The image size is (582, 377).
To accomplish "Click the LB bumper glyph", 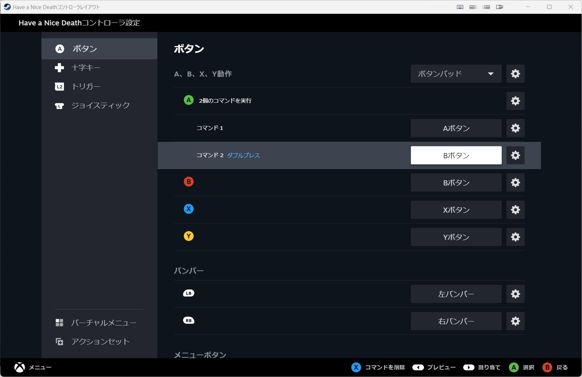I will coord(189,293).
